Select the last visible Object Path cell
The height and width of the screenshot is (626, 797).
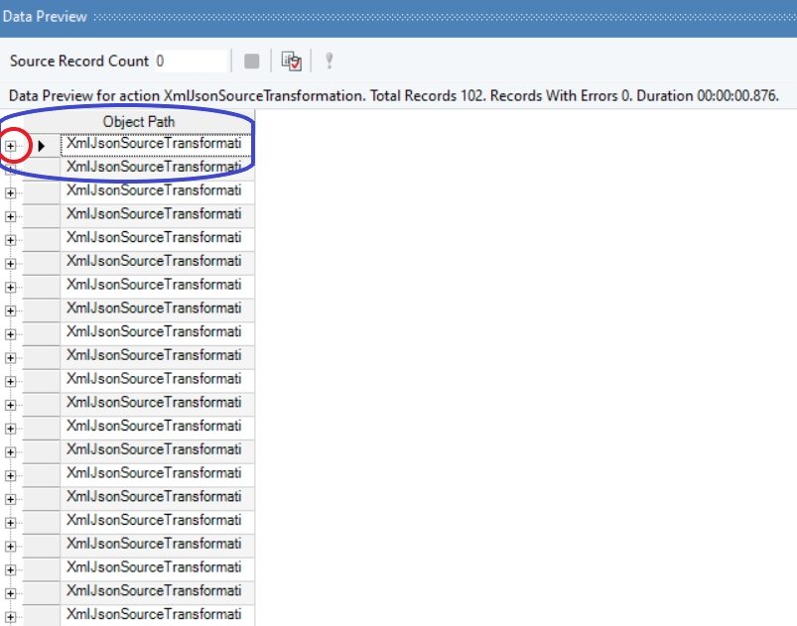157,615
